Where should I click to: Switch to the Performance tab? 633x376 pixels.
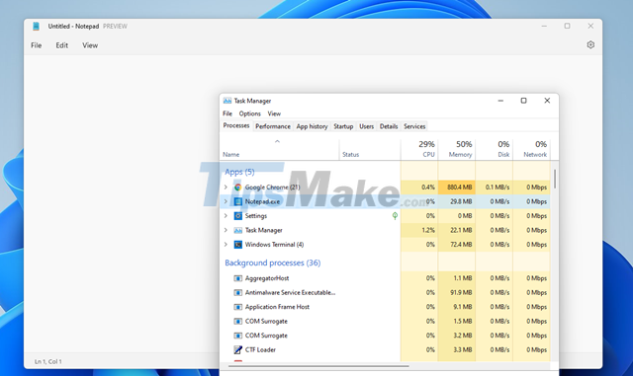[273, 126]
